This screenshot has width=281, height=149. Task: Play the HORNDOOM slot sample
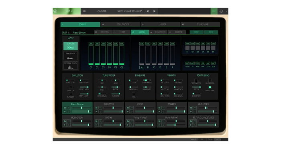tap(65, 125)
